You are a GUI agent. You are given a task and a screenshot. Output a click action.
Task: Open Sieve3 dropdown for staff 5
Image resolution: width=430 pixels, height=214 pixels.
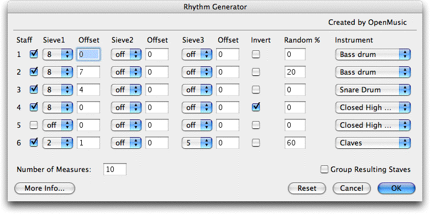coord(197,126)
